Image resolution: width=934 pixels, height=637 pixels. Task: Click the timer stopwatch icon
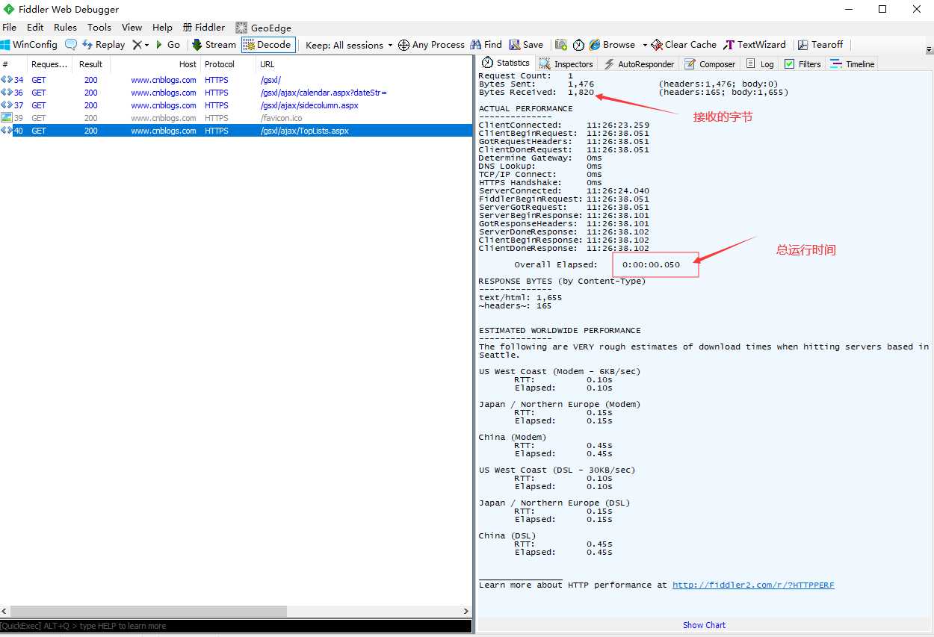click(x=578, y=45)
